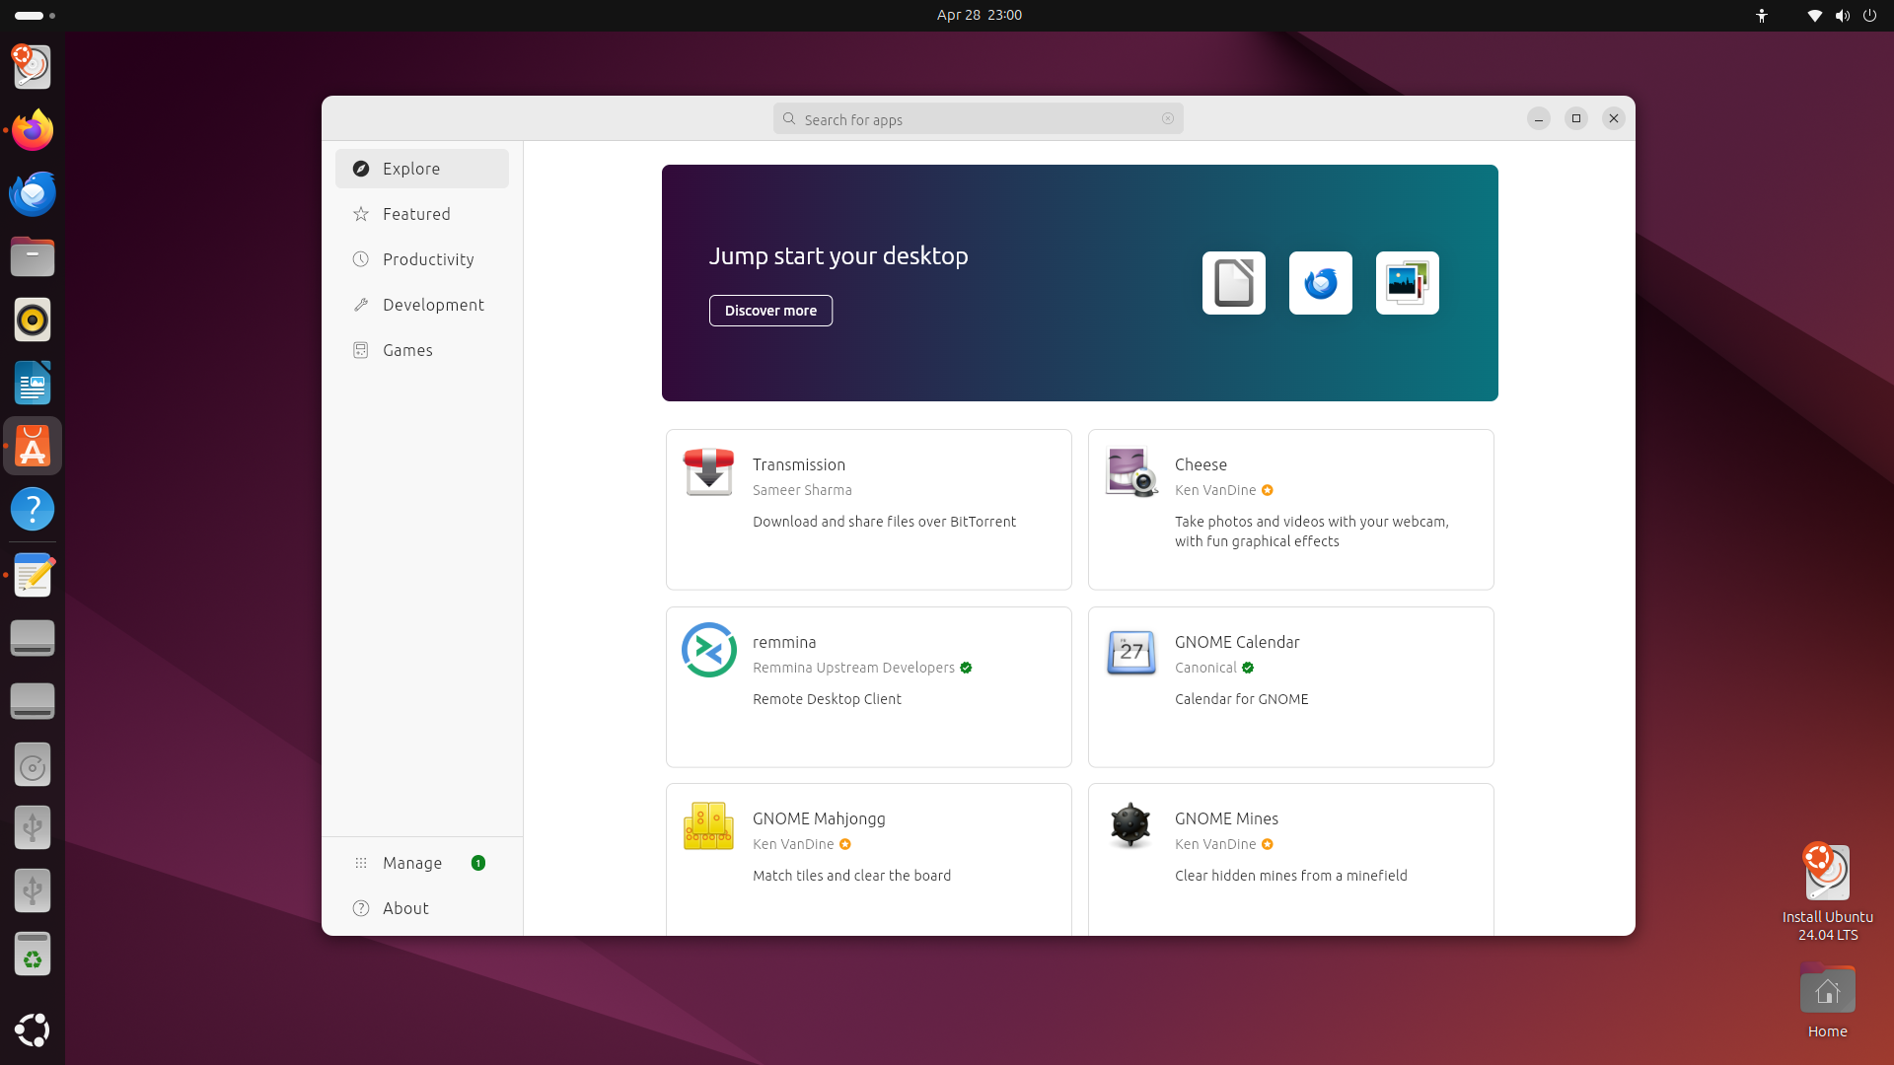Open the Cheese webcam app icon
Image resolution: width=1894 pixels, height=1065 pixels.
coord(1130,471)
